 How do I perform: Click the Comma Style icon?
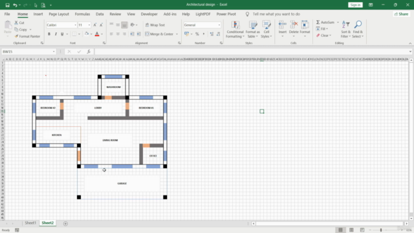pyautogui.click(x=204, y=34)
